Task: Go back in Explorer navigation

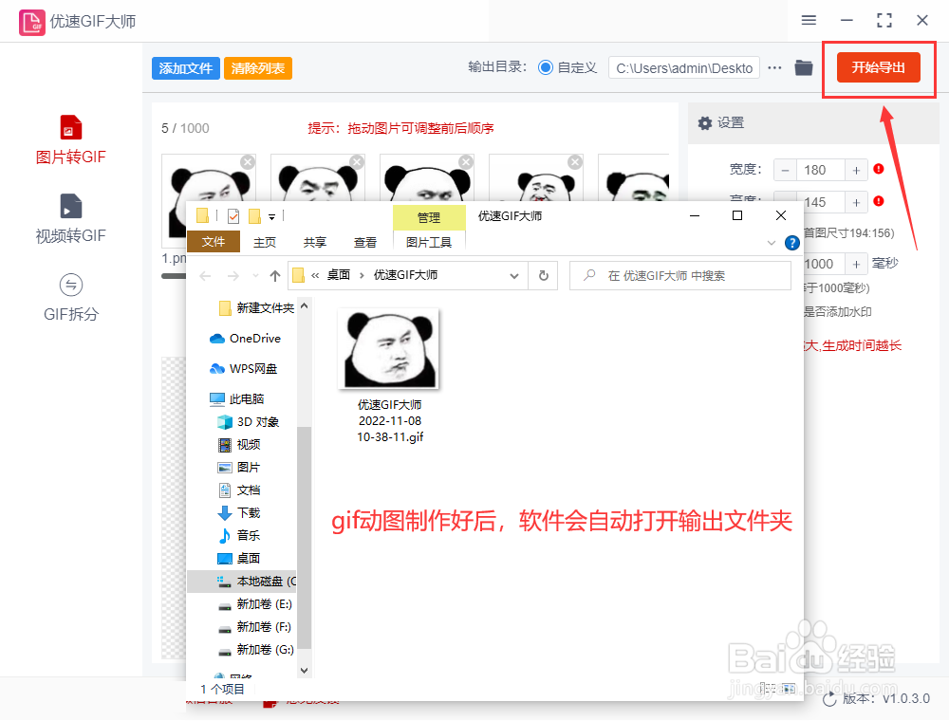Action: click(205, 276)
